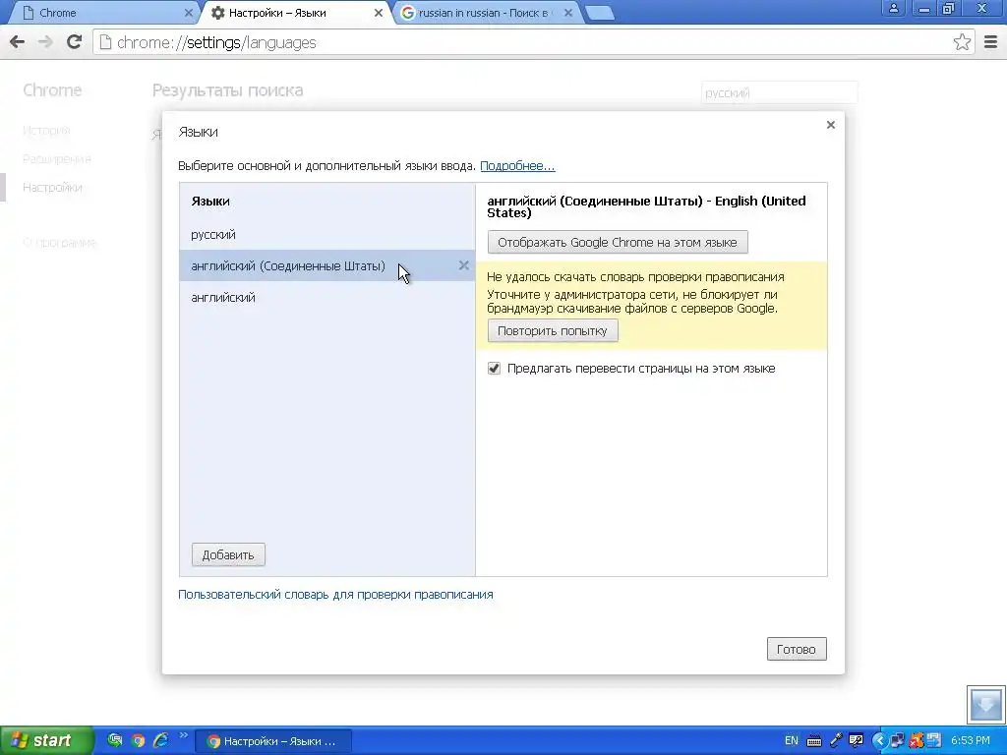Close the Languages dialog with the X icon
The width and height of the screenshot is (1007, 755).
[x=830, y=125]
